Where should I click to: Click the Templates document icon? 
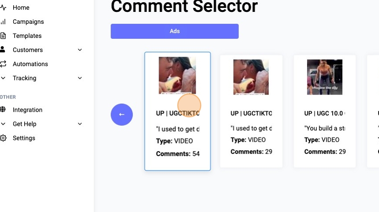point(3,36)
